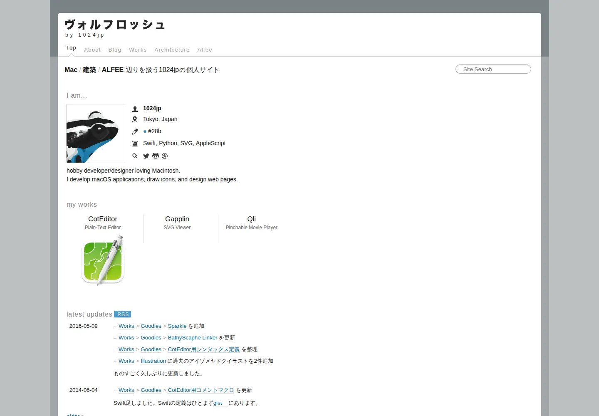Click the ヴォルフロッシュ site title
Screen dimensions: 599x416
coord(115,25)
